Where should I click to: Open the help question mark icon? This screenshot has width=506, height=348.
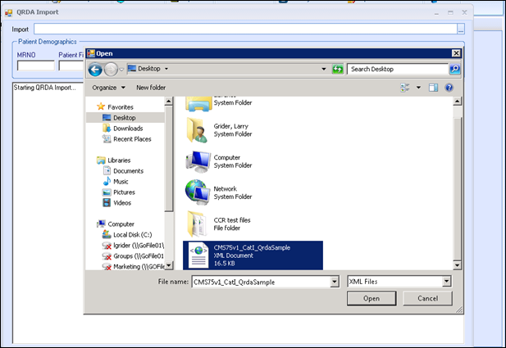tap(449, 87)
